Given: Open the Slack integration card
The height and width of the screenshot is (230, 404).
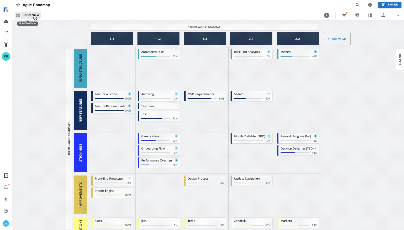Looking at the screenshot, I should 112,223.
